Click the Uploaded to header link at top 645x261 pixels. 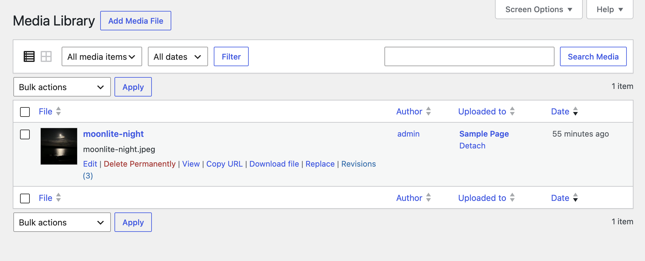coord(482,111)
